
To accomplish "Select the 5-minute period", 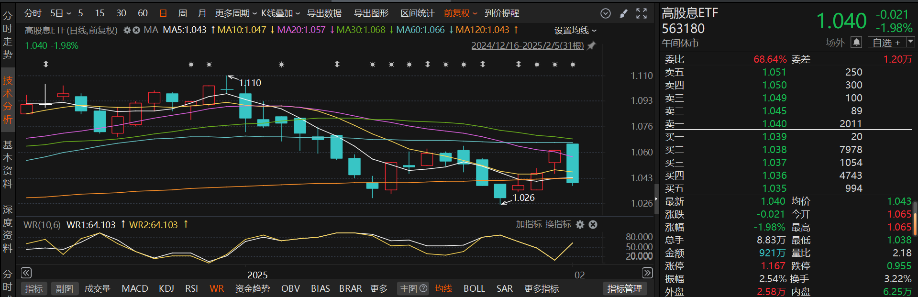I will coord(80,13).
